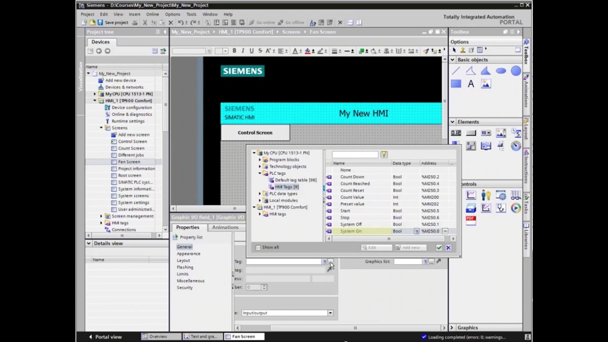Click the tag list horizontal scrollbar
608x342 pixels.
[x=389, y=239]
